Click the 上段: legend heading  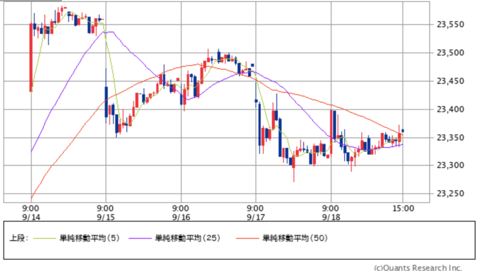pyautogui.click(x=19, y=238)
